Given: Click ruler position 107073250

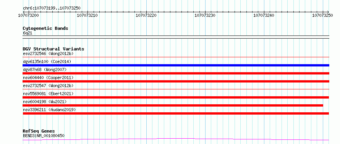Looking at the screenshot, I should coord(323,15).
